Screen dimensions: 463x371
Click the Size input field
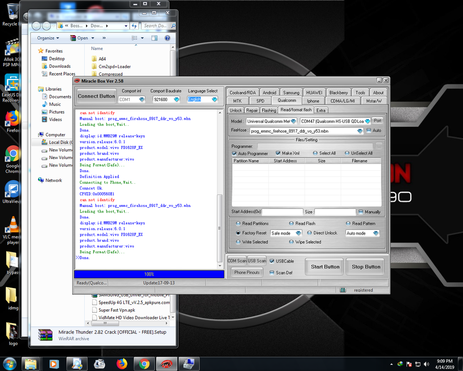(x=335, y=212)
